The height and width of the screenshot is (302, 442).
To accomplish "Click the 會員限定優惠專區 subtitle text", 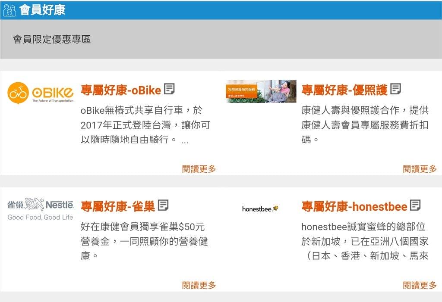I will [x=52, y=39].
